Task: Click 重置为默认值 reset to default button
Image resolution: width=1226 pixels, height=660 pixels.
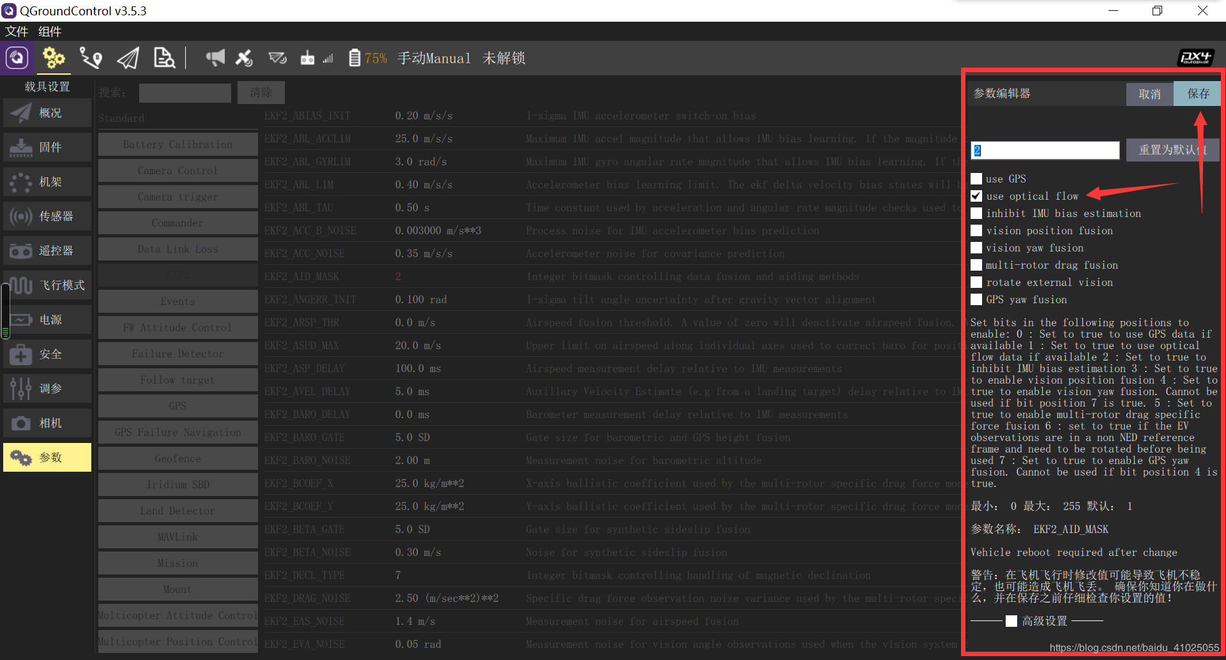Action: [x=1172, y=149]
